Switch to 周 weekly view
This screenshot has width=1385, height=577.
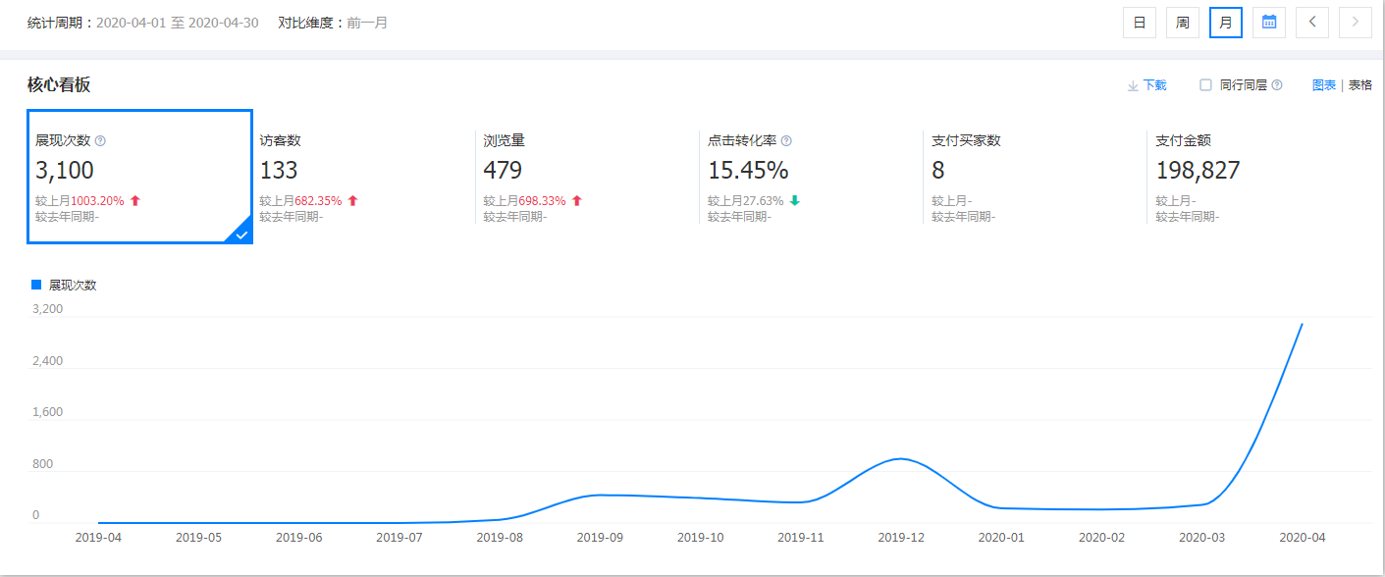1183,22
